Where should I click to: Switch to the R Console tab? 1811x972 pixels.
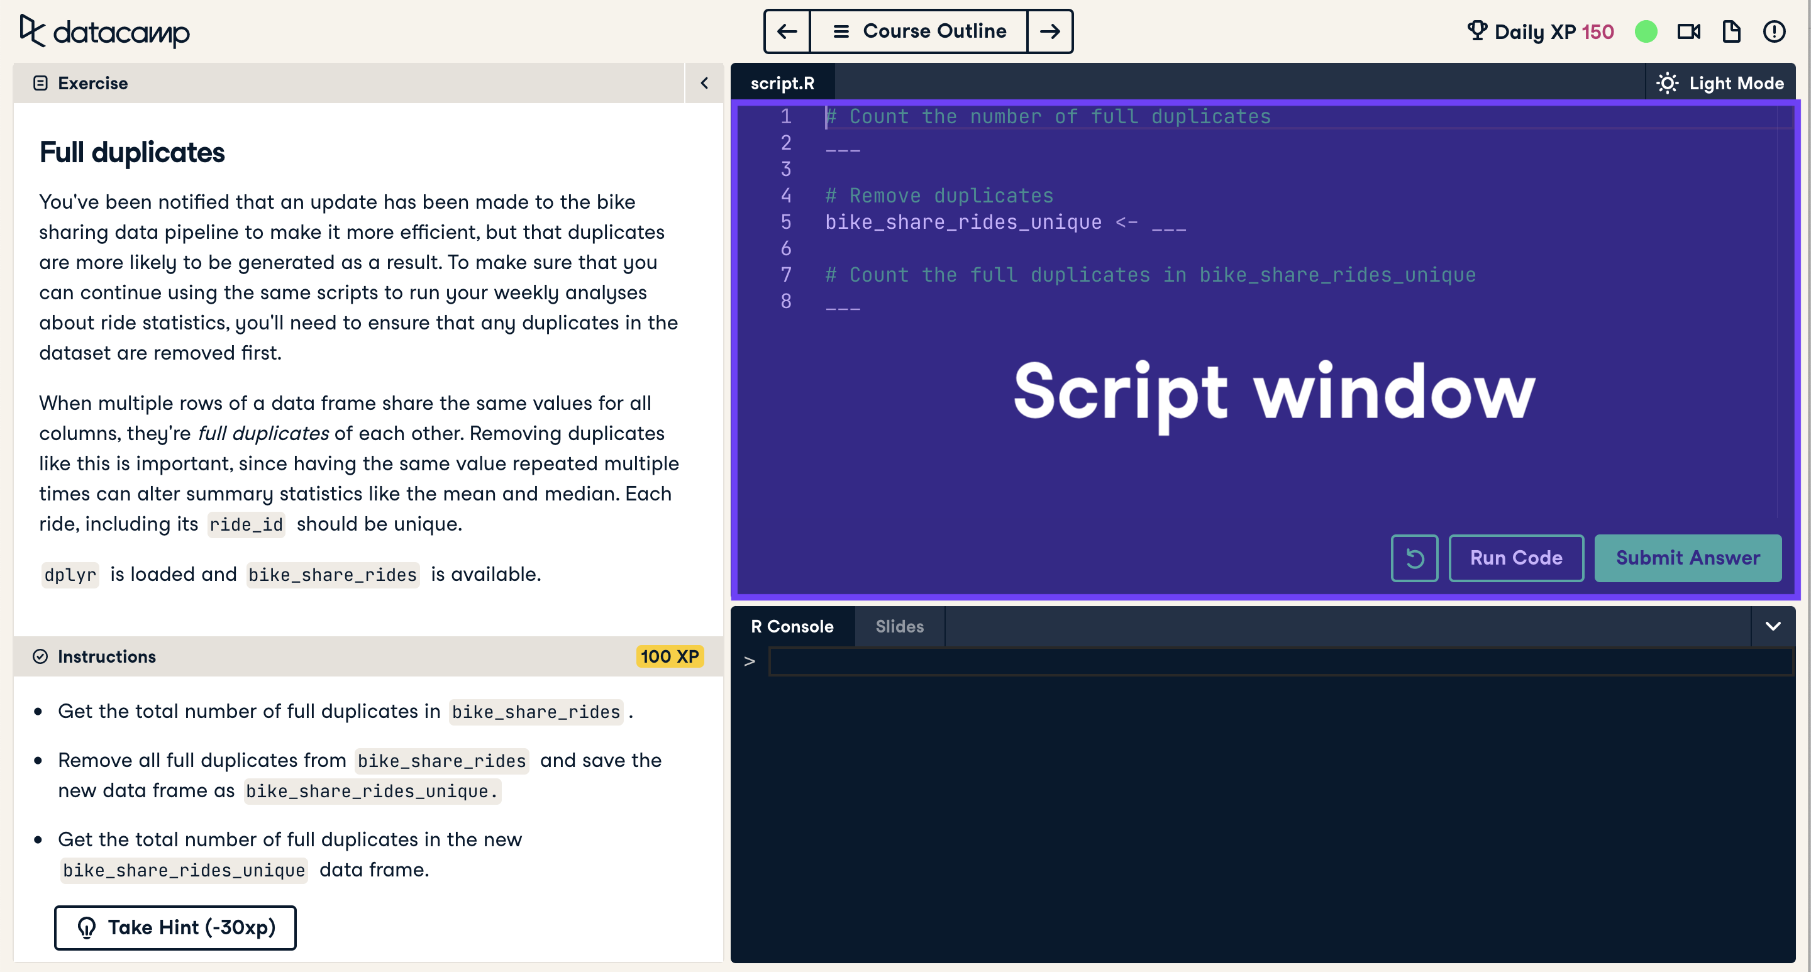tap(792, 626)
